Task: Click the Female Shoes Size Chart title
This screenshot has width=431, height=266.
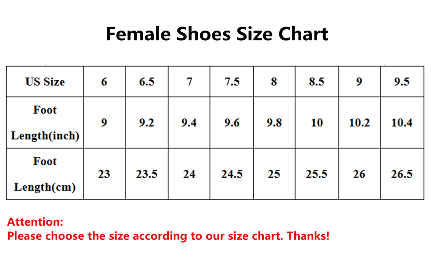Action: click(217, 34)
